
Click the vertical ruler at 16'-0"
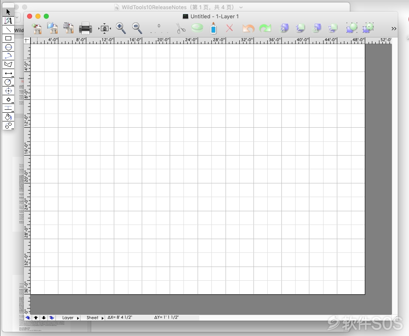26,148
